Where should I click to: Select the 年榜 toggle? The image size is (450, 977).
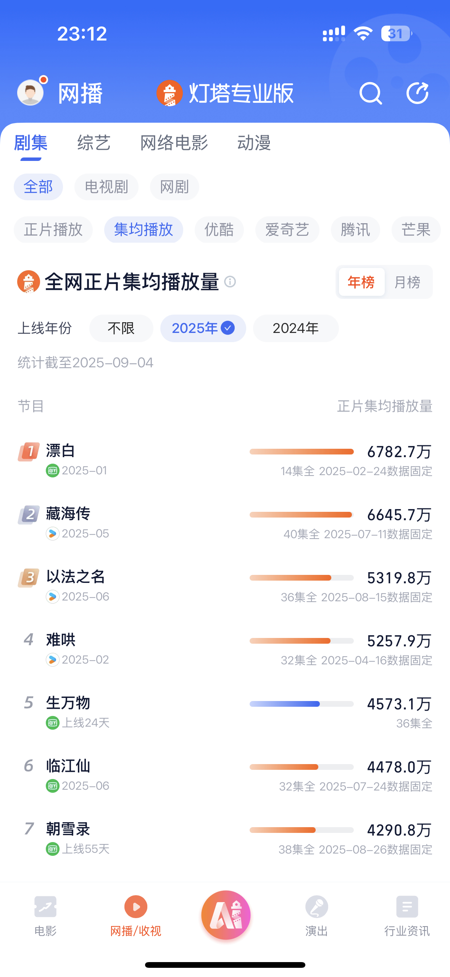pyautogui.click(x=361, y=282)
